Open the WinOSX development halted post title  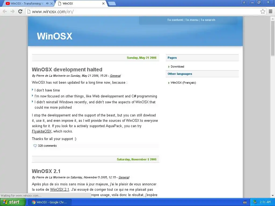tap(67, 69)
